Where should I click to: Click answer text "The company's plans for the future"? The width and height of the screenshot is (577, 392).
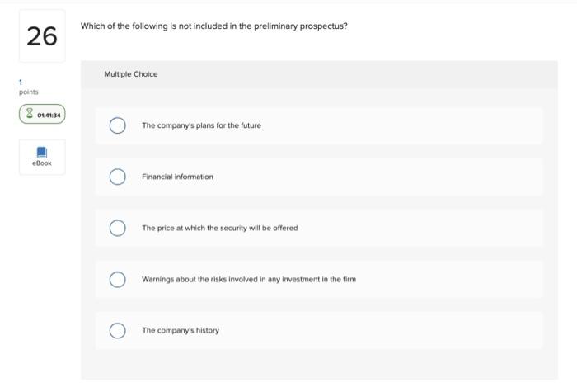pos(201,125)
